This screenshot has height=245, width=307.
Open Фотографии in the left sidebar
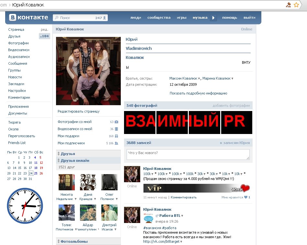tap(18, 43)
